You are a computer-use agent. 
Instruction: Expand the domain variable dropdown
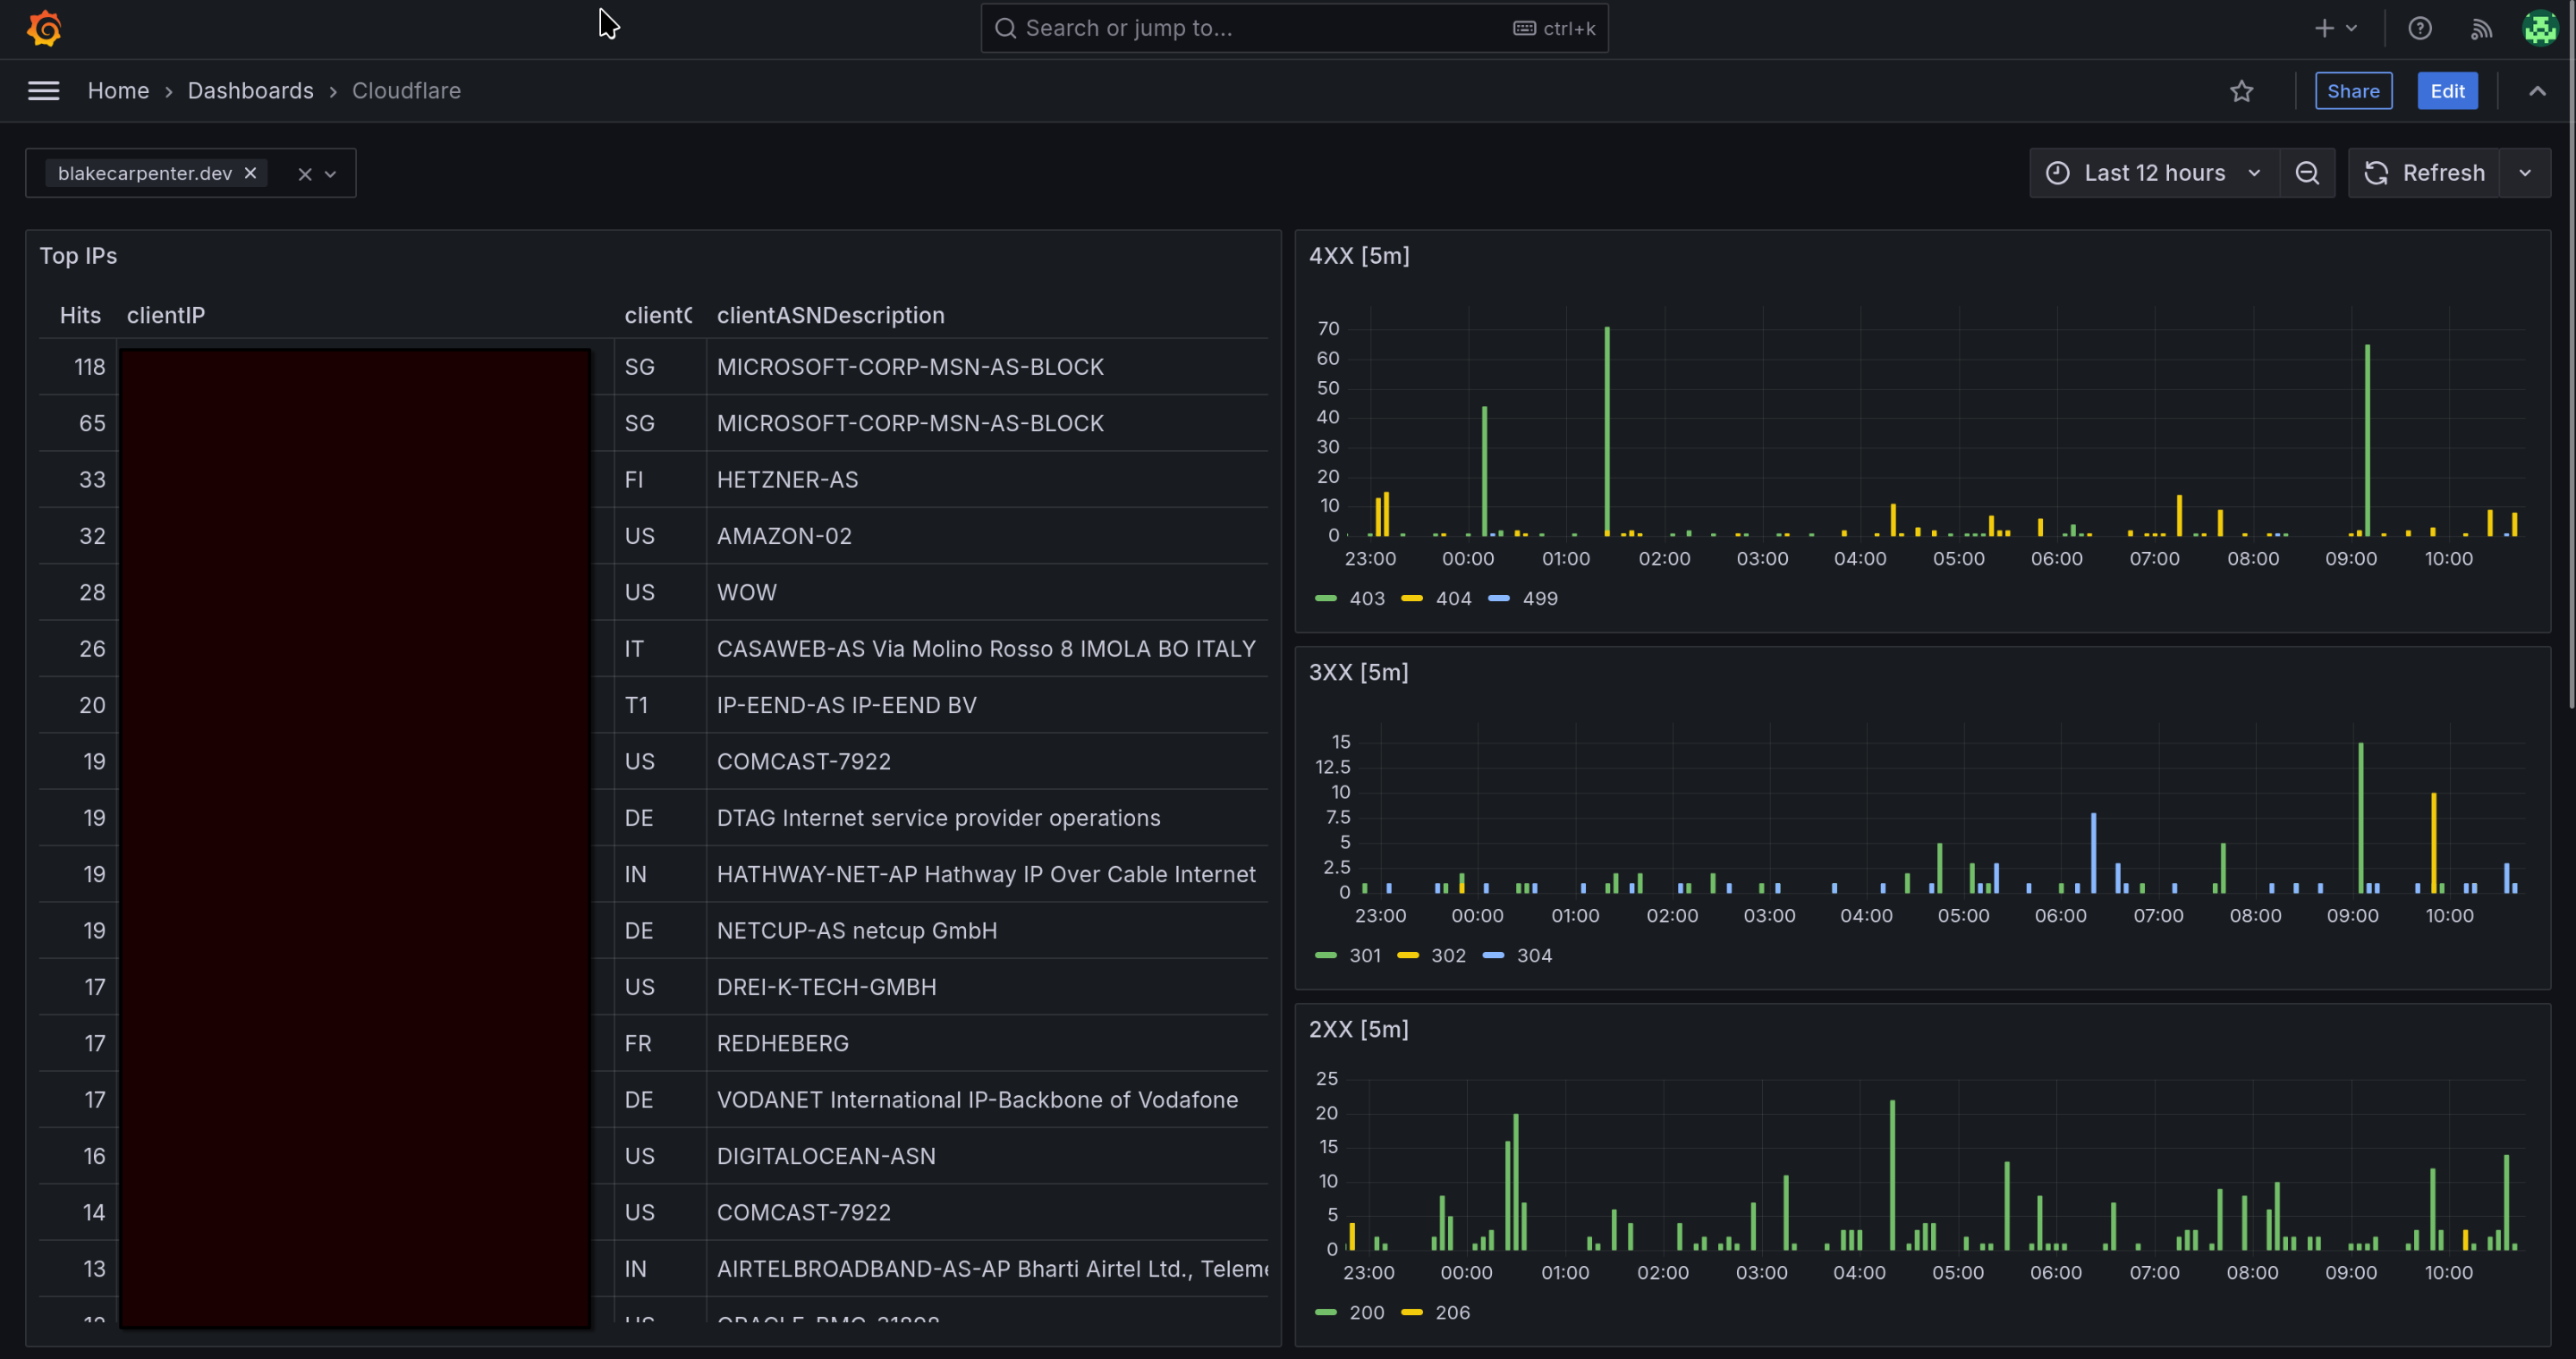tap(331, 174)
